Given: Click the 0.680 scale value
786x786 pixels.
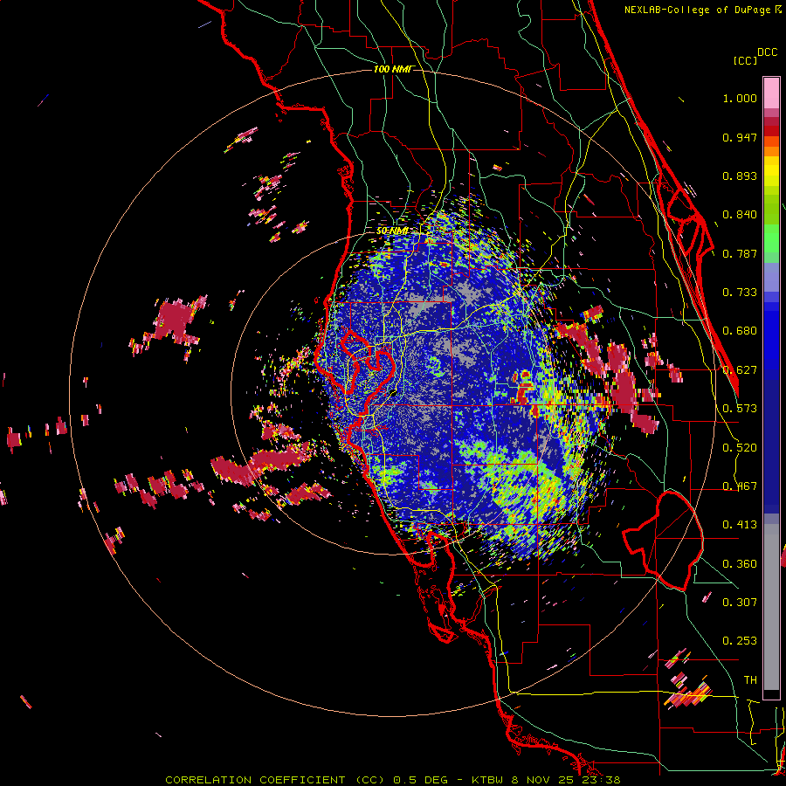Looking at the screenshot, I should coord(740,331).
